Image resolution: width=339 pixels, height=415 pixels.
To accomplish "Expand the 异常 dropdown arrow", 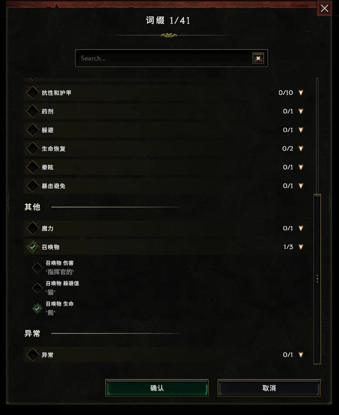I will pyautogui.click(x=301, y=355).
